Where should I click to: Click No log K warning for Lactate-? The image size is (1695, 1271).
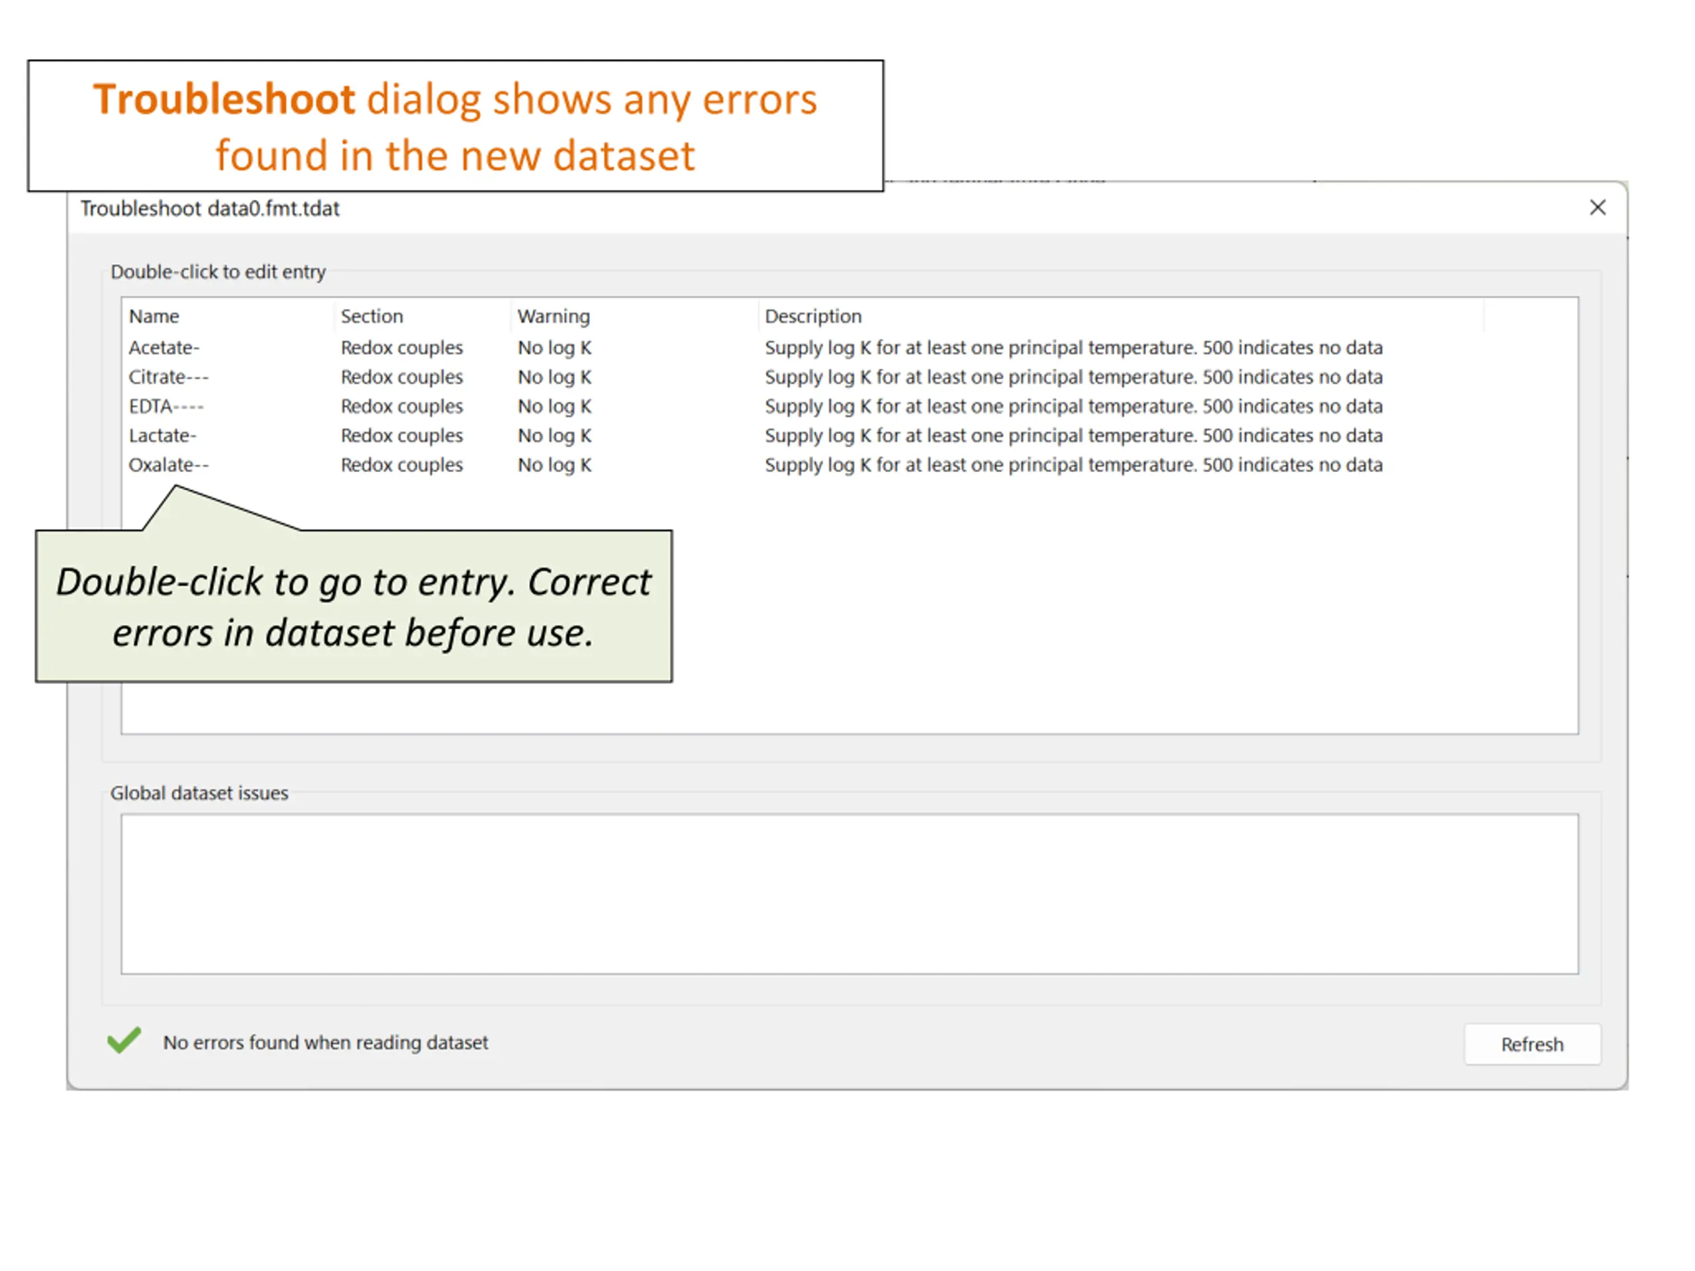coord(555,435)
